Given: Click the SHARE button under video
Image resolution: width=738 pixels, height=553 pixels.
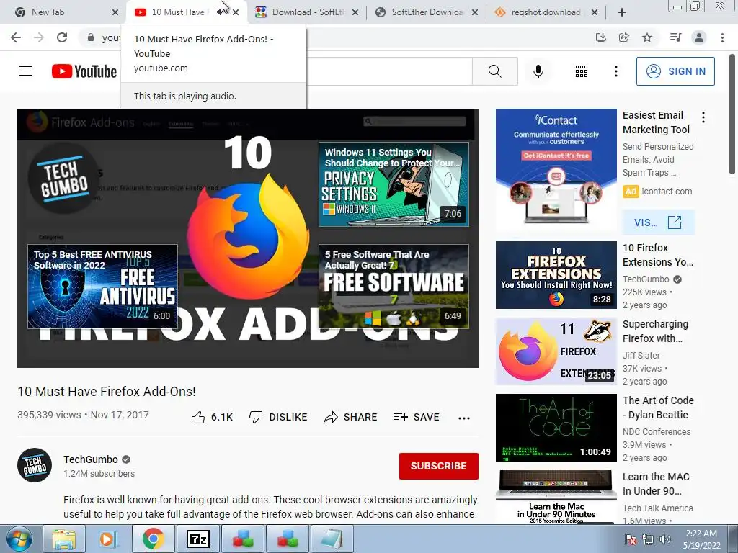Looking at the screenshot, I should point(351,417).
